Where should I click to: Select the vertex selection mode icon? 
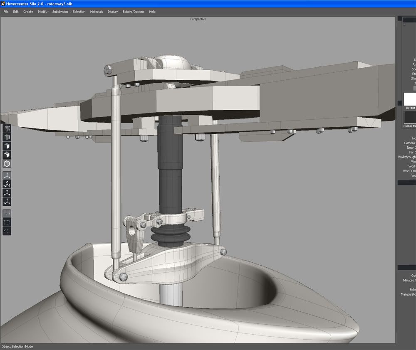click(7, 128)
